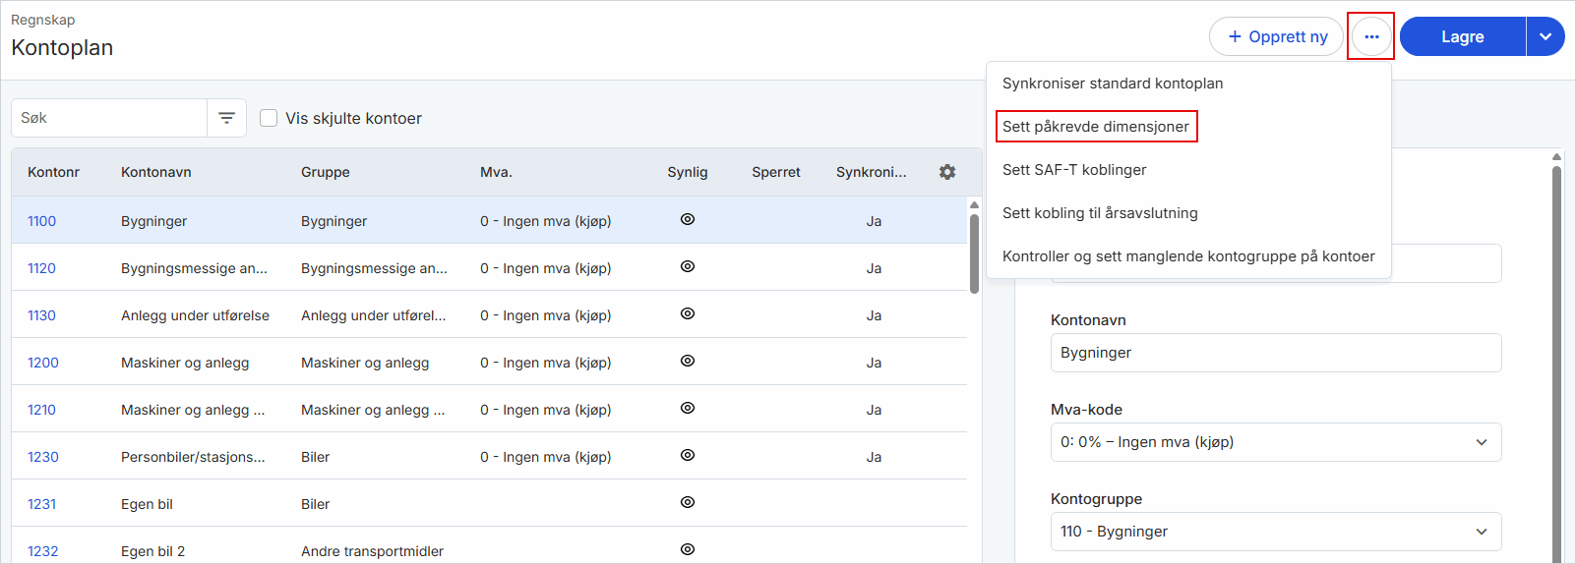Enable the Vis skjulte kontoer checkbox
The height and width of the screenshot is (564, 1576).
click(269, 118)
